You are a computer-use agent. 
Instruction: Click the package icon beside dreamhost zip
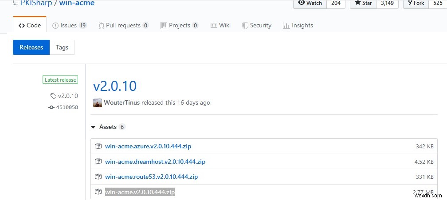pyautogui.click(x=98, y=162)
